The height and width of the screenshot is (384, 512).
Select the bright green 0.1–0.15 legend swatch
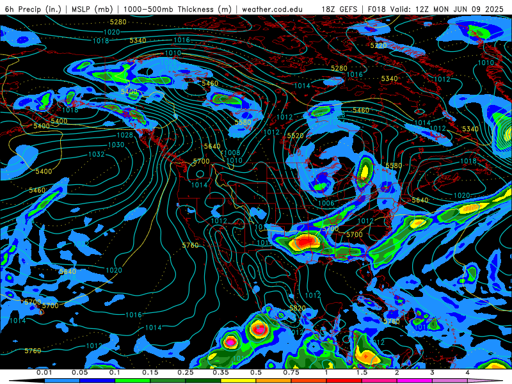coord(132,381)
